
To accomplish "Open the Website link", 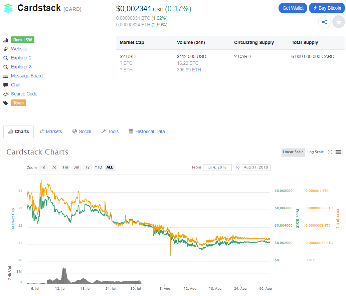I will click(19, 49).
